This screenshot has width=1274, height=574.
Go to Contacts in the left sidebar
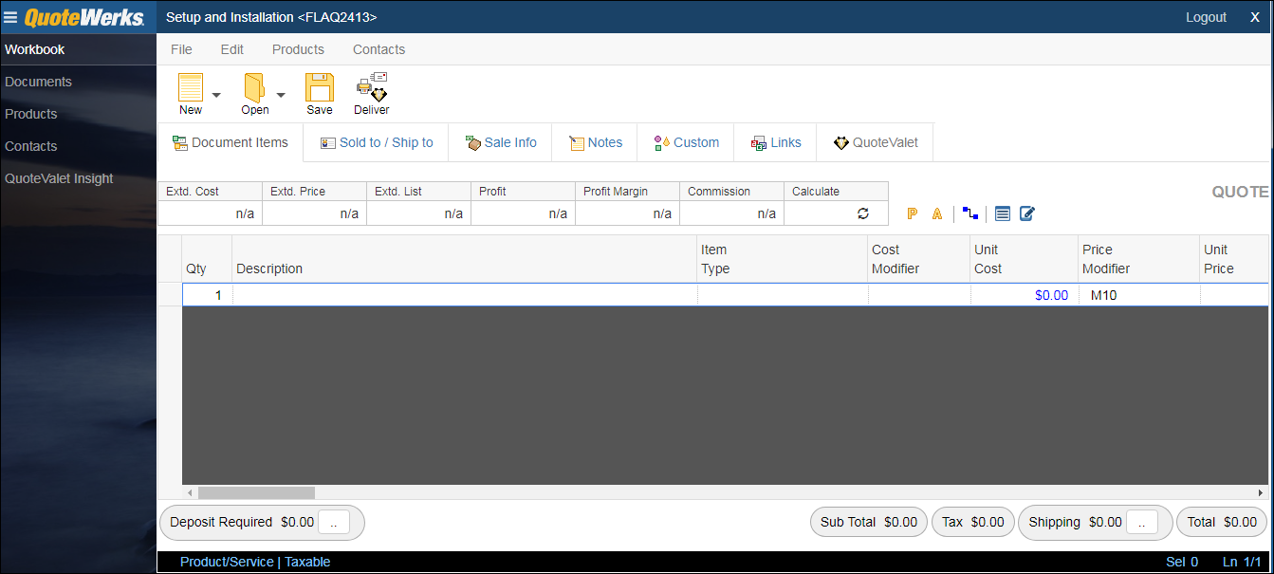click(x=31, y=146)
